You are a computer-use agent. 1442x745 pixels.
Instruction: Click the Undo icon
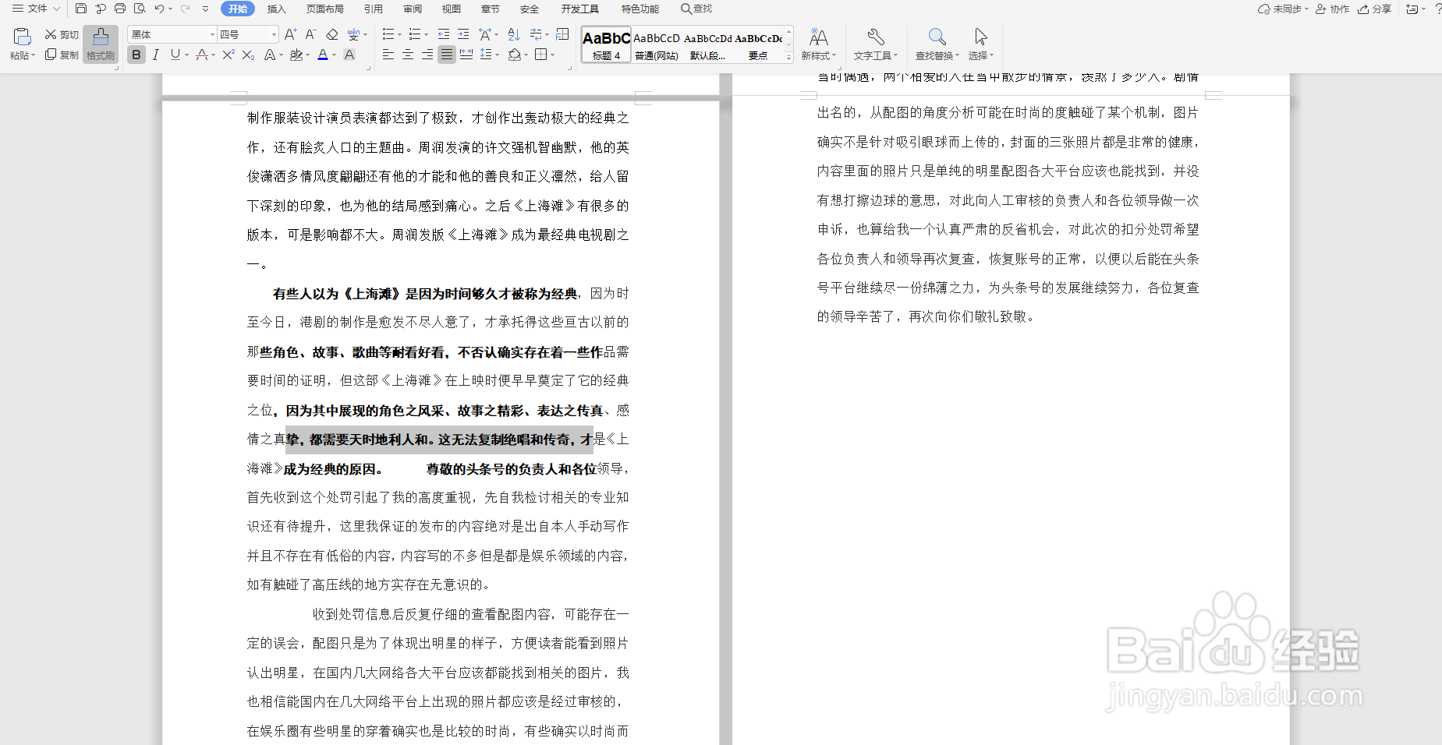tap(158, 9)
